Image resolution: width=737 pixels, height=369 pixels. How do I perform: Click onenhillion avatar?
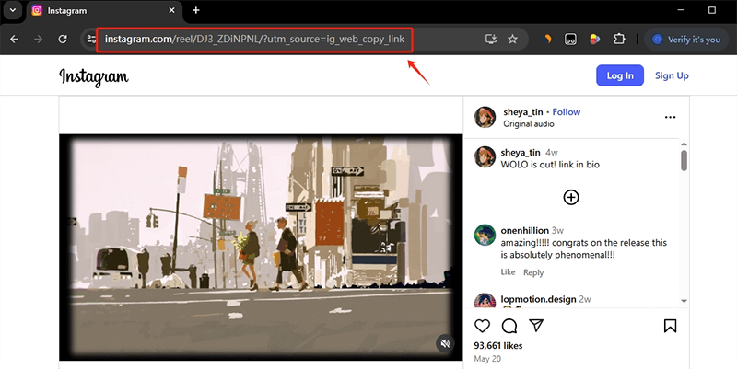[485, 235]
